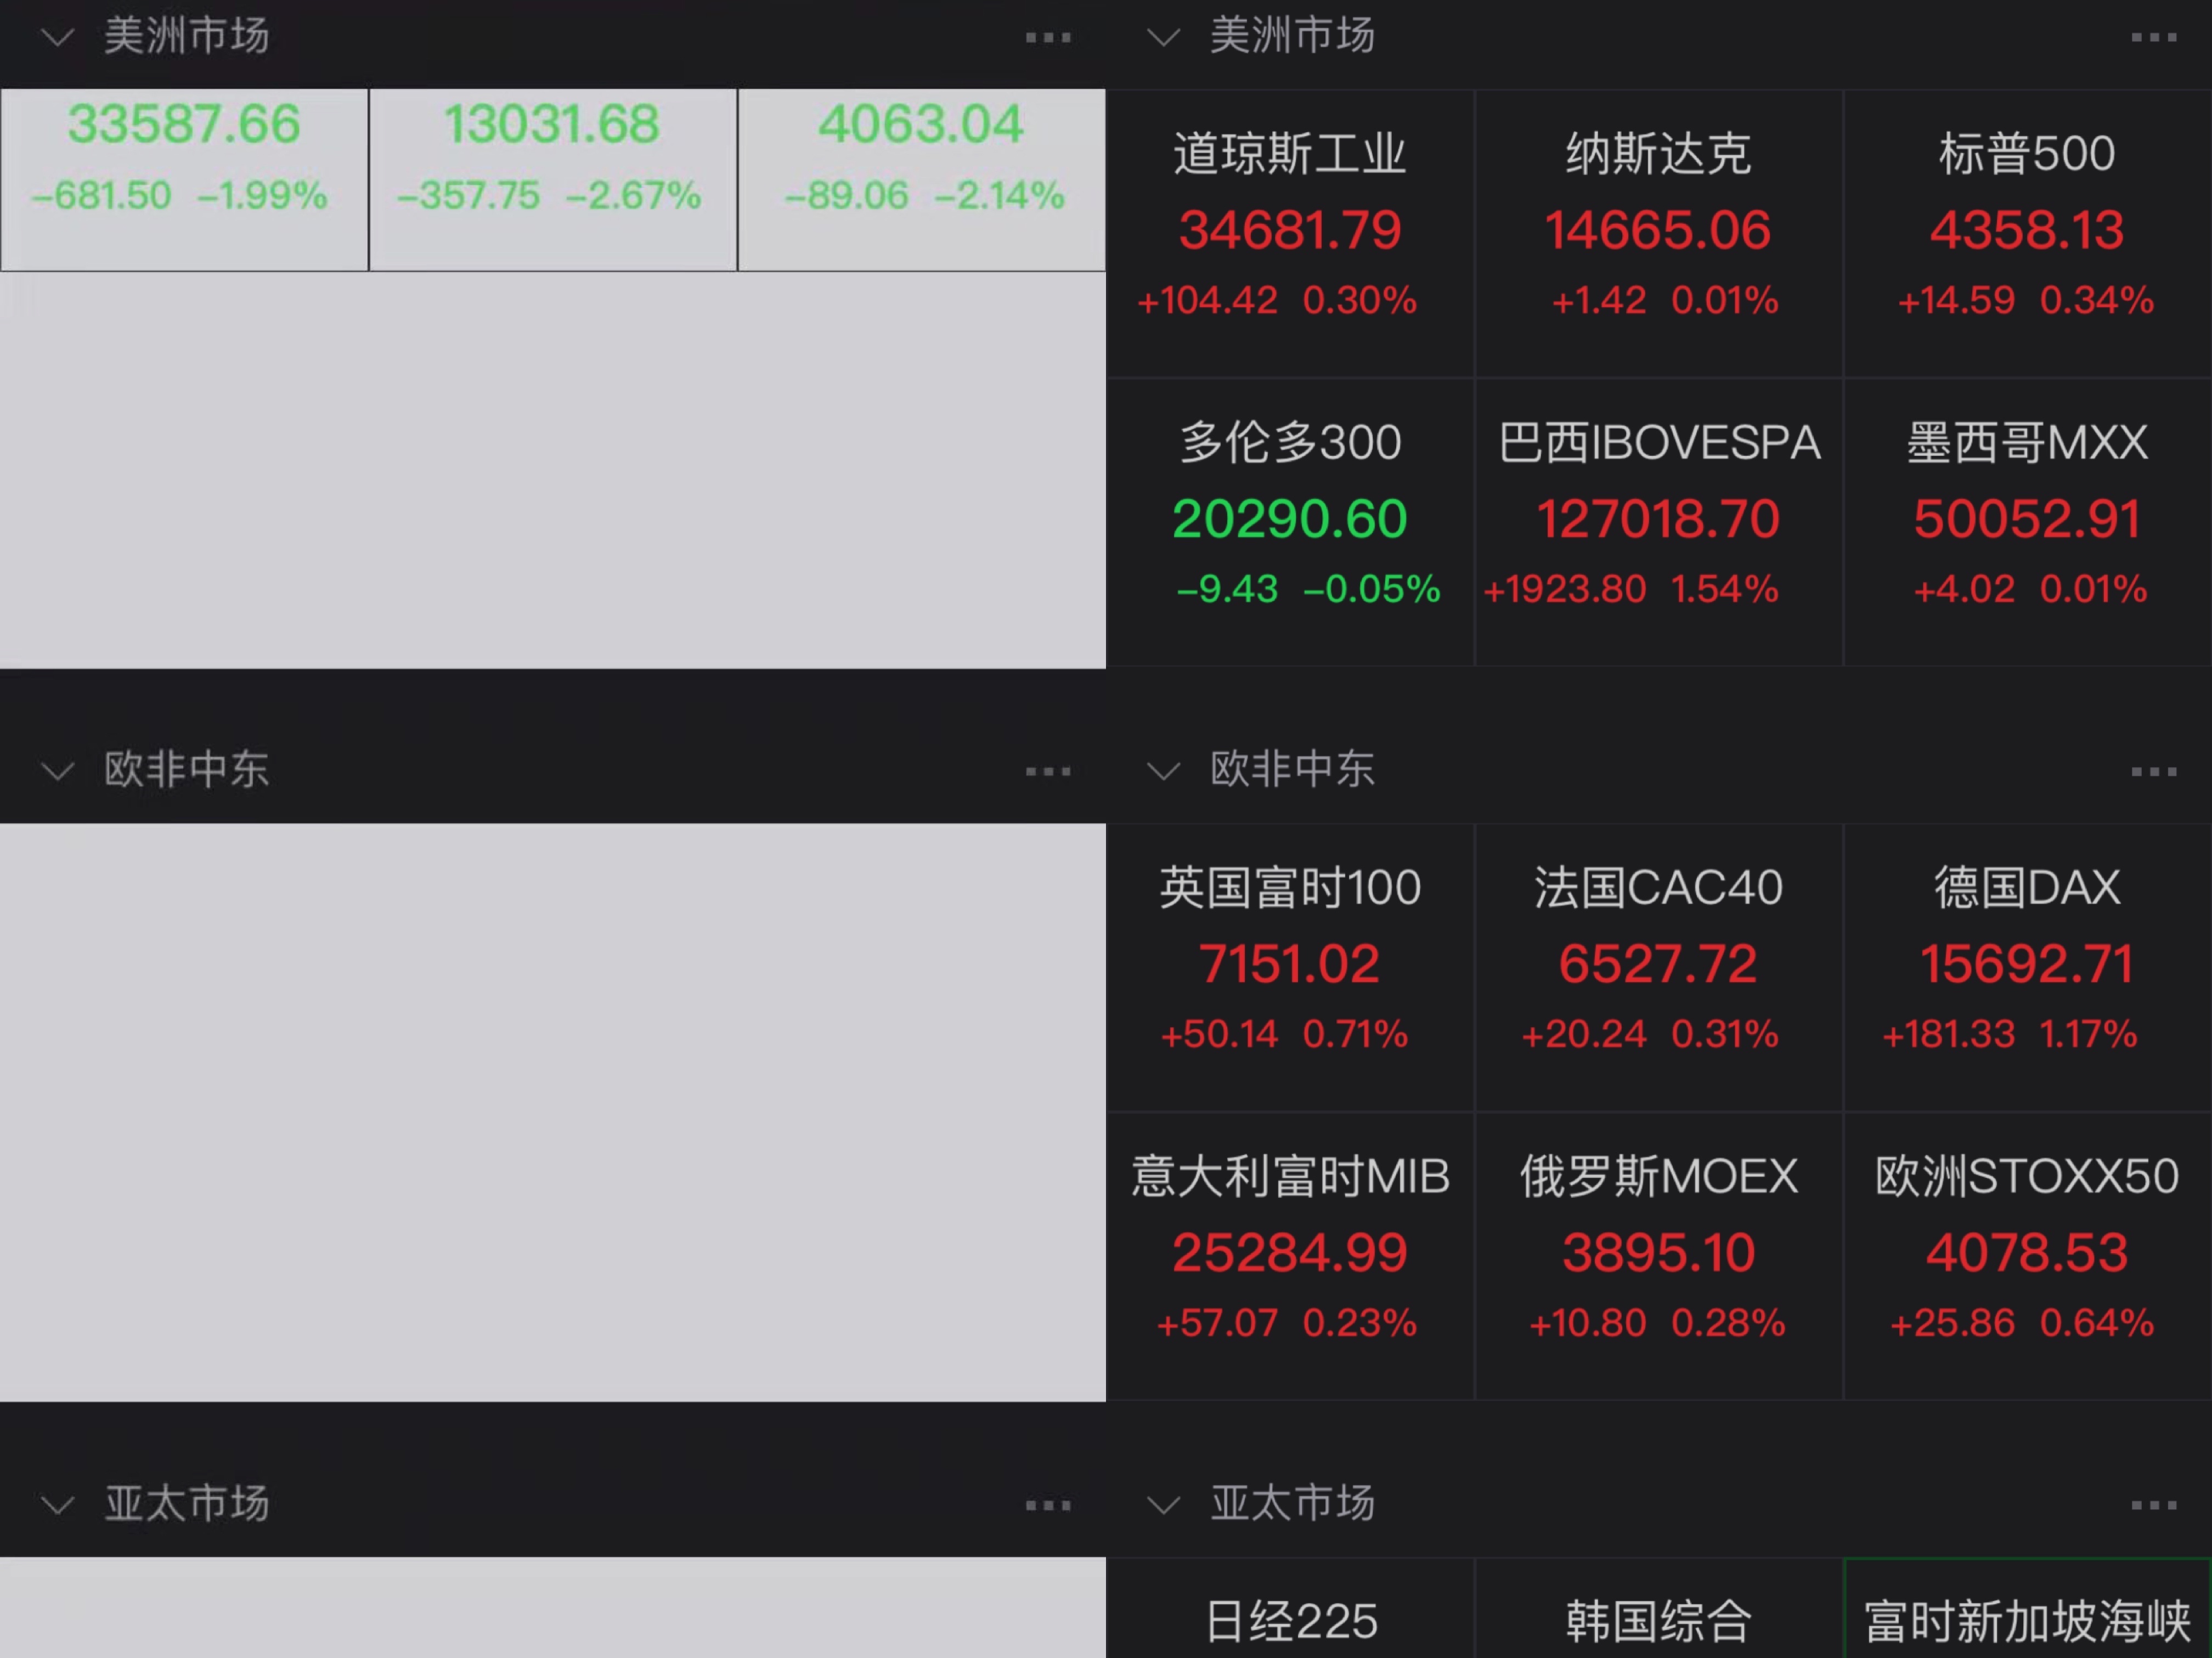Open the 巴西IBOVESPA index tile
The height and width of the screenshot is (1658, 2212).
click(1658, 521)
